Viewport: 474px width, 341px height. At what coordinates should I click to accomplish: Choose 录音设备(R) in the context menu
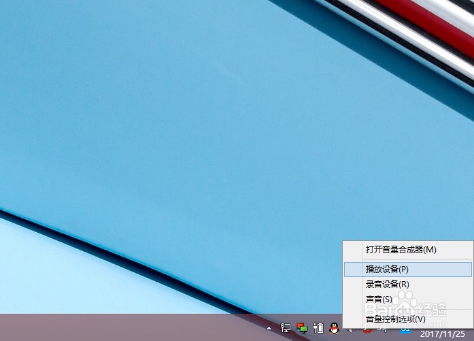pos(387,285)
